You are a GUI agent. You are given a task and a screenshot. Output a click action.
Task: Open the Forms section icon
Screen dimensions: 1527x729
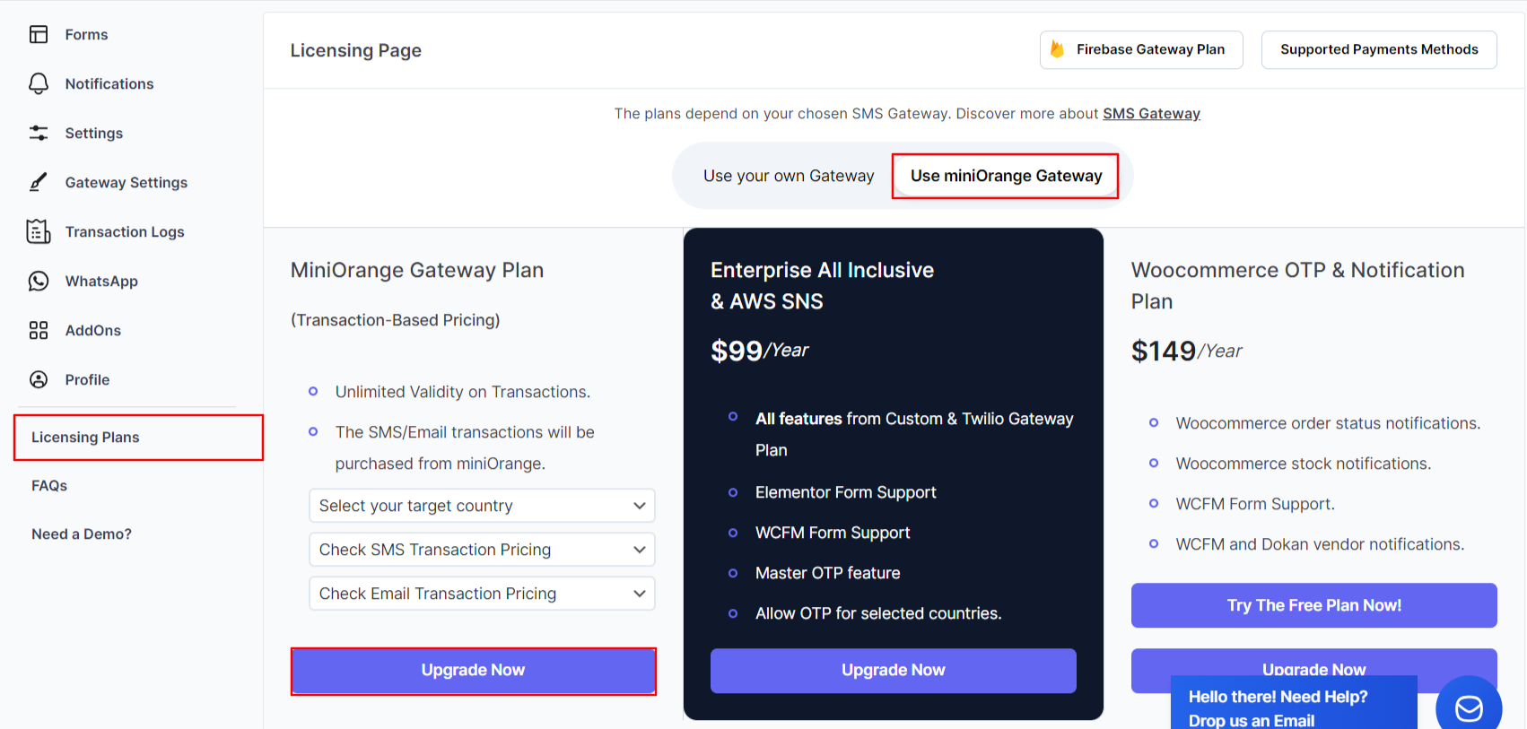(x=39, y=34)
